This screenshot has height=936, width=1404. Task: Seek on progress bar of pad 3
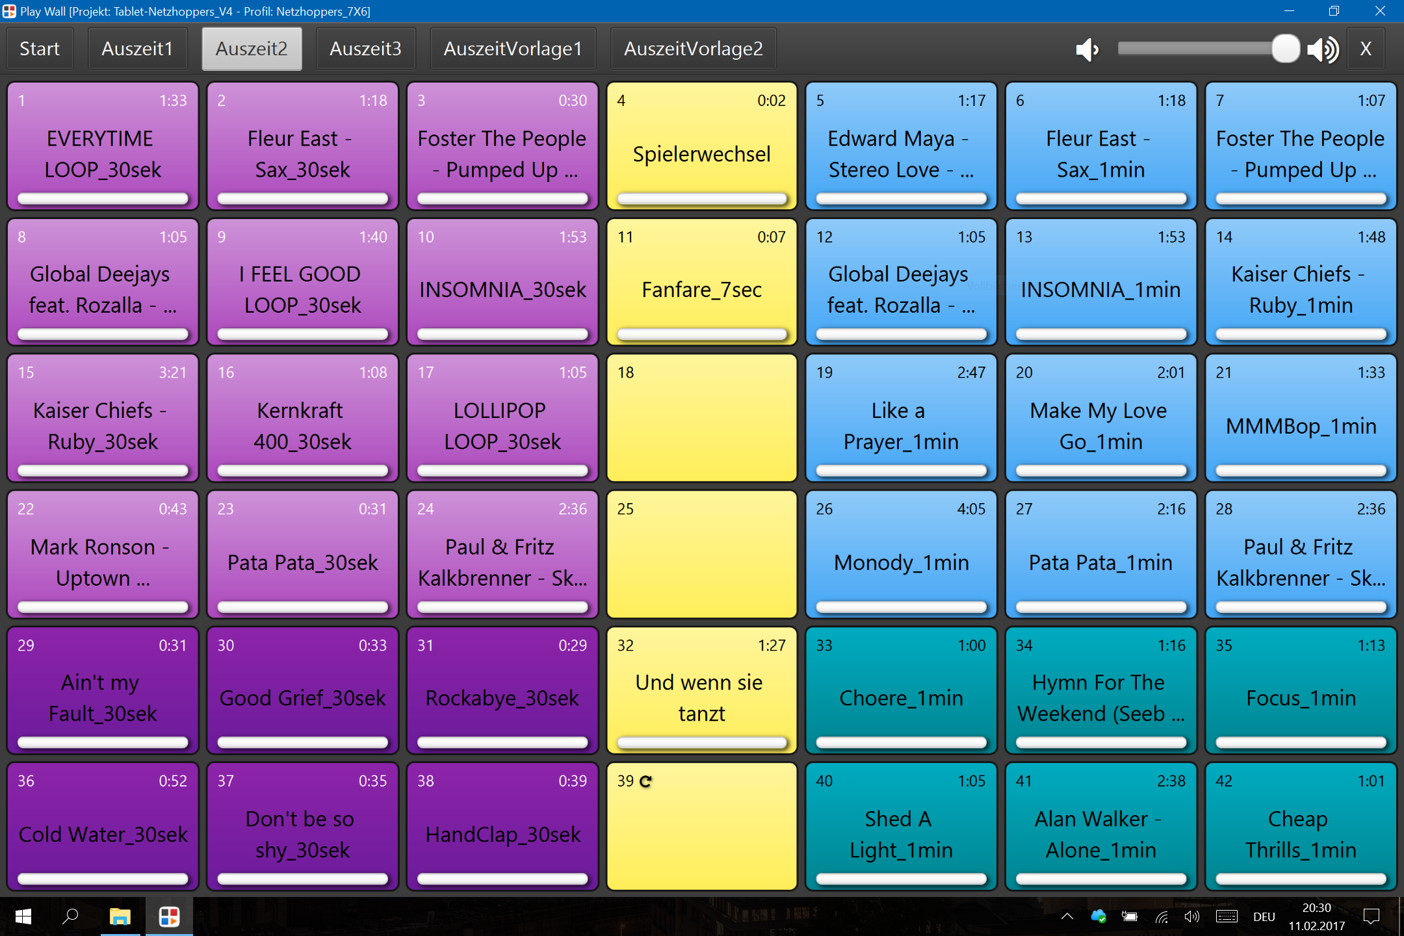coord(502,198)
